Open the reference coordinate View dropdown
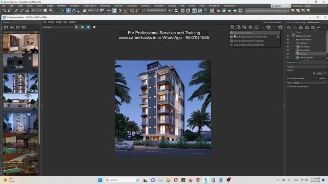328x184 pixels. coord(93,10)
